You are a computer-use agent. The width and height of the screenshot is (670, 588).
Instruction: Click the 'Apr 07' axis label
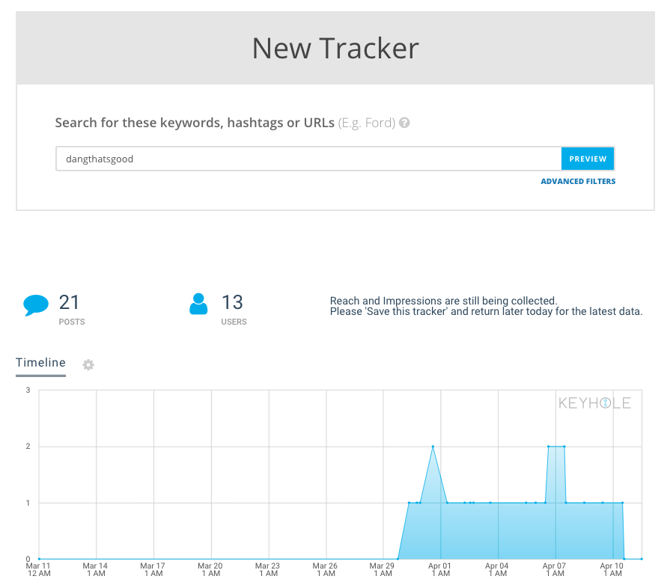pos(554,569)
